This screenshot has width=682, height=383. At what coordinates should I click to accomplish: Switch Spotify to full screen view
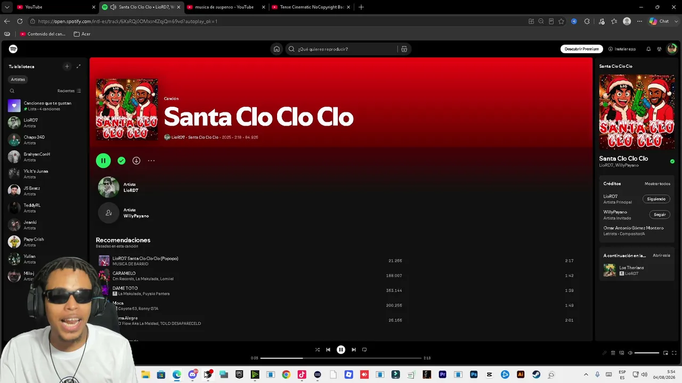[x=675, y=353]
